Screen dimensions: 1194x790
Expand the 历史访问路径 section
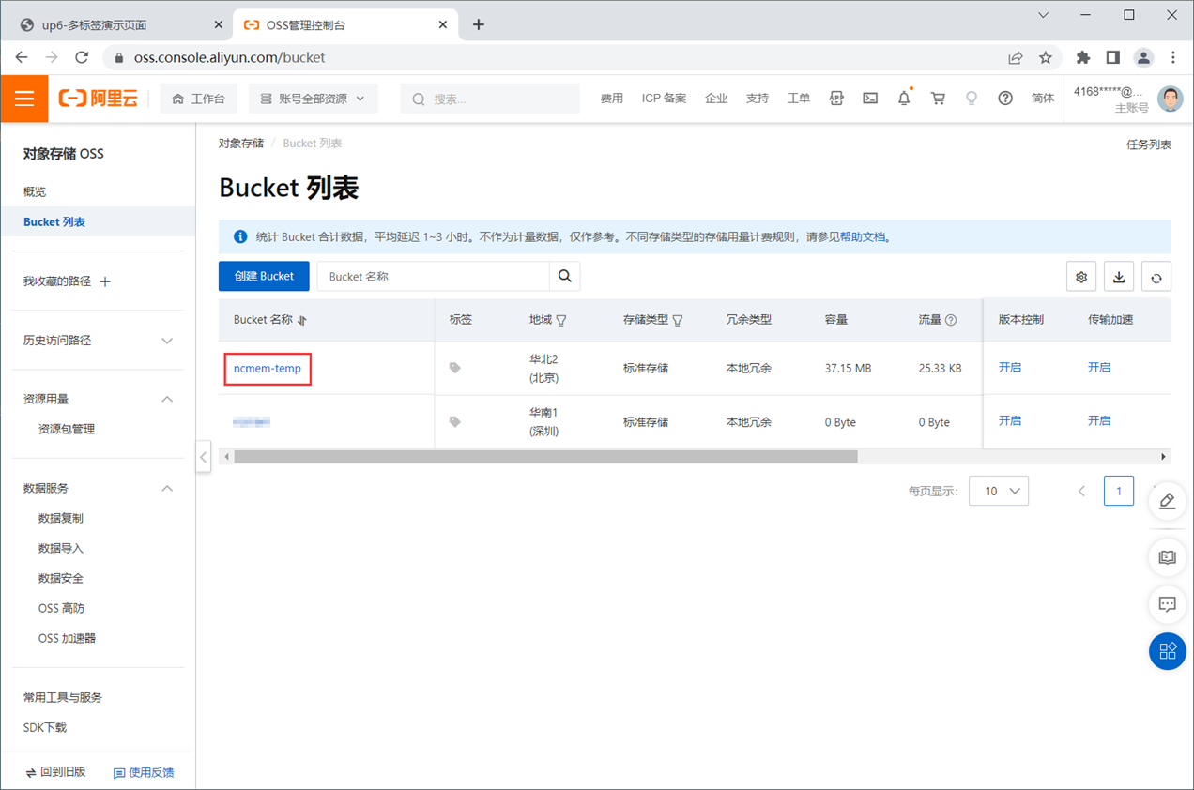[x=167, y=341]
